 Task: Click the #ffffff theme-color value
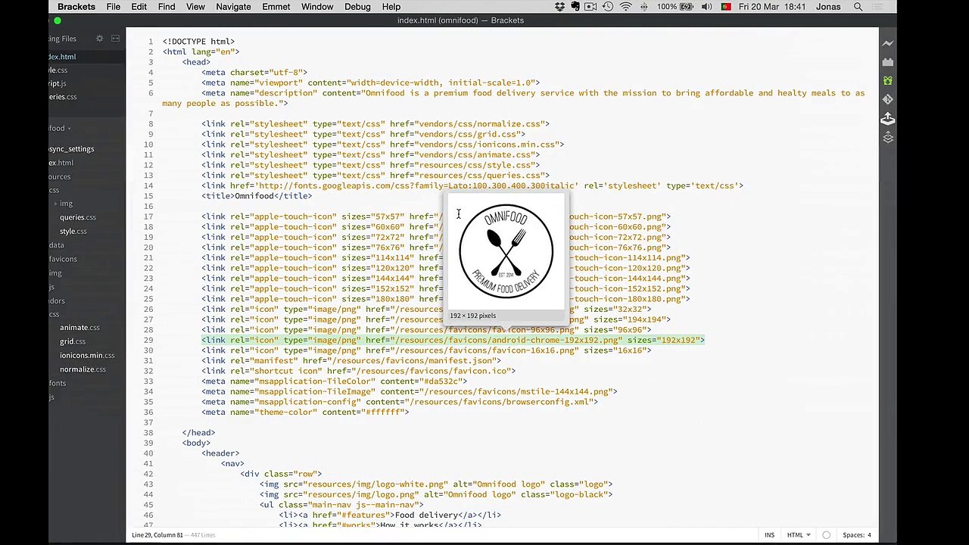click(x=385, y=413)
